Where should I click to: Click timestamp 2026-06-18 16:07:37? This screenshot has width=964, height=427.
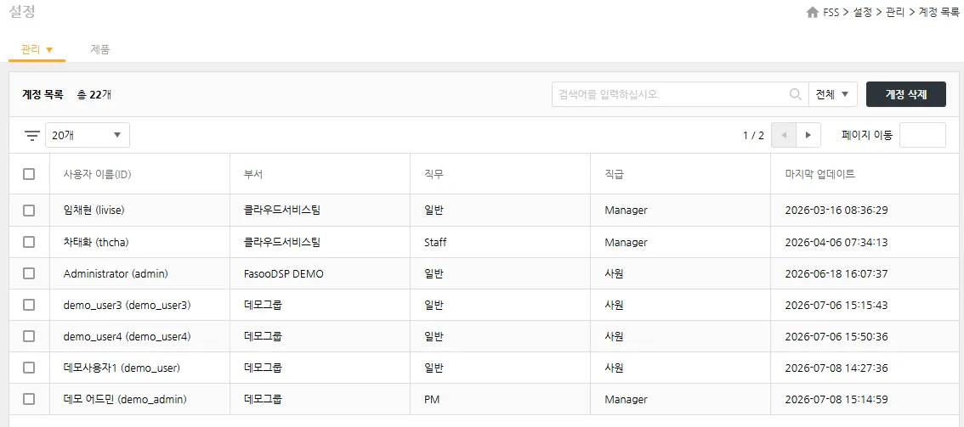click(x=836, y=273)
